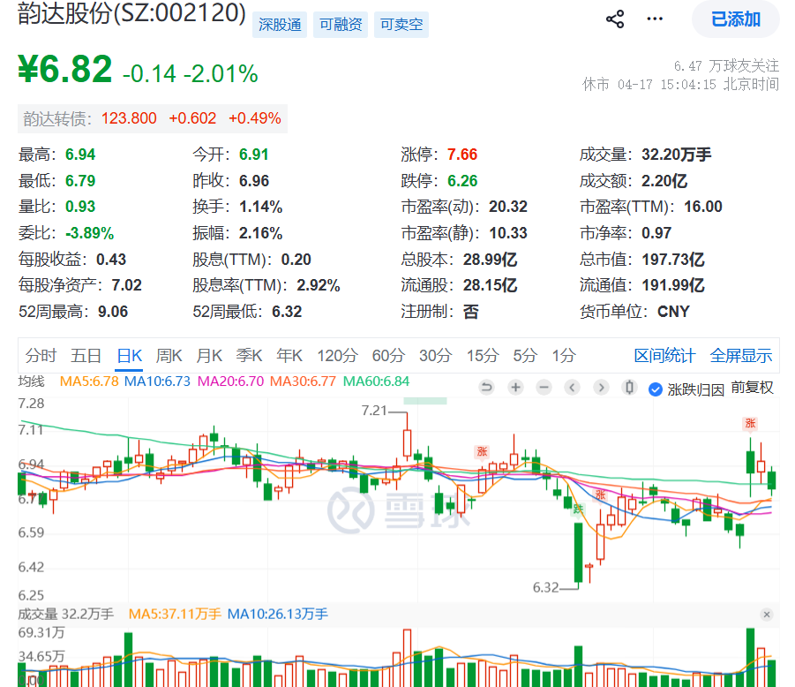Screen dimensions: 795x687
Task: Click the MA5:6.78 indicator label
Action: 89,381
